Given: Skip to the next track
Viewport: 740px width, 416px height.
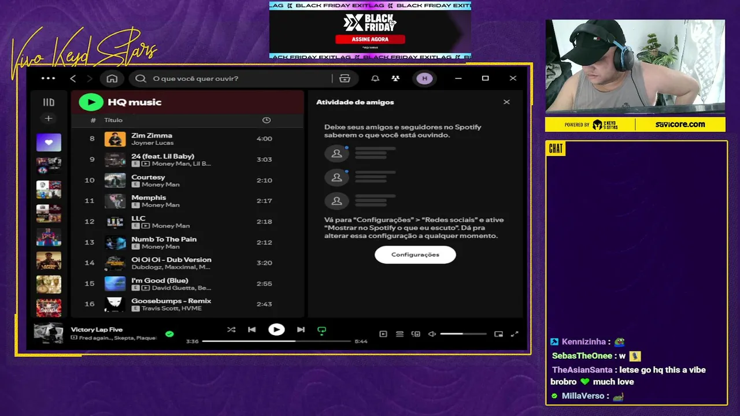Looking at the screenshot, I should pyautogui.click(x=301, y=329).
